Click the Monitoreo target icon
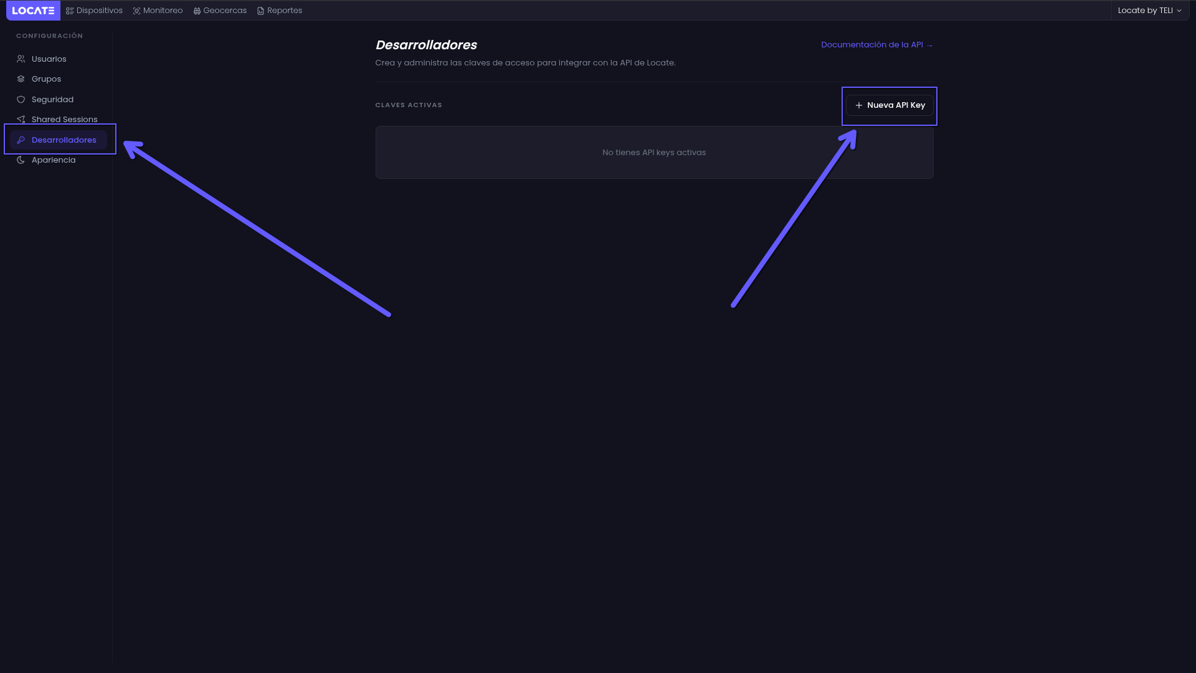The height and width of the screenshot is (673, 1196). point(136,11)
